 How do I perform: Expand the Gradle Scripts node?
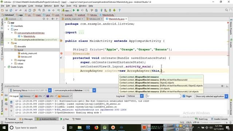pos(5,67)
